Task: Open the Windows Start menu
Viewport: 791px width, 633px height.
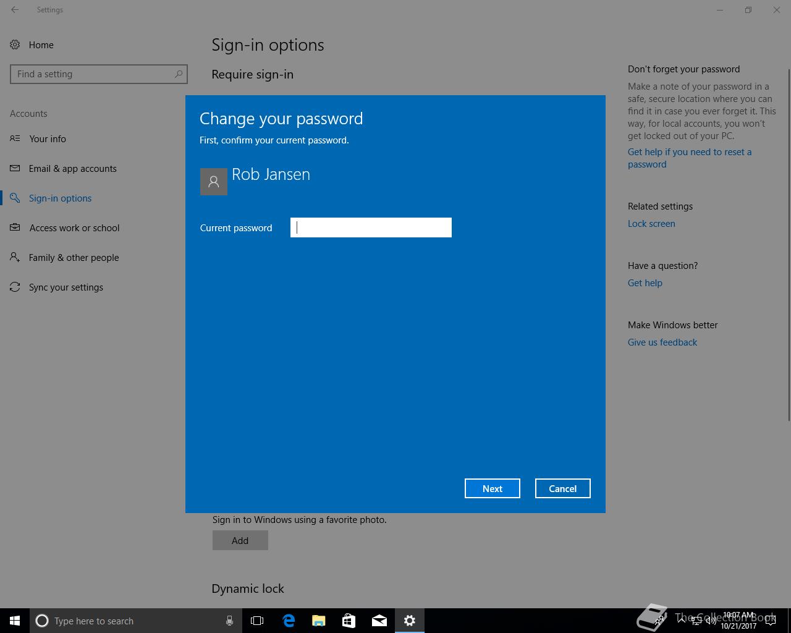Action: pyautogui.click(x=15, y=621)
